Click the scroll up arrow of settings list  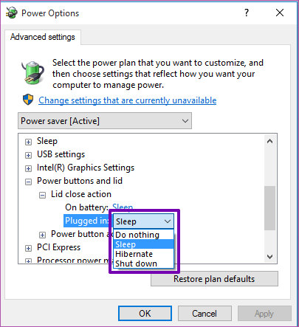coord(269,141)
